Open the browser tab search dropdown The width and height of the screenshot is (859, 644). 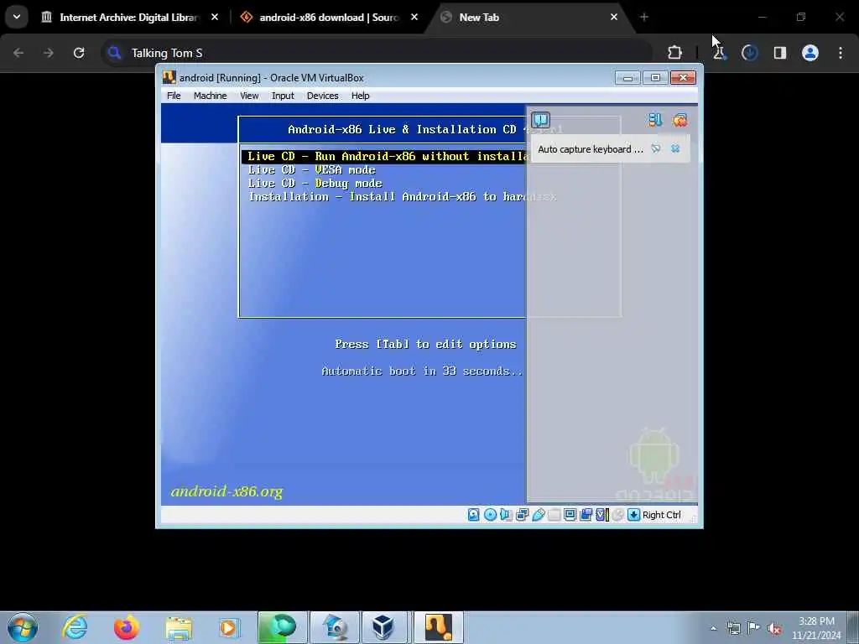coord(17,17)
